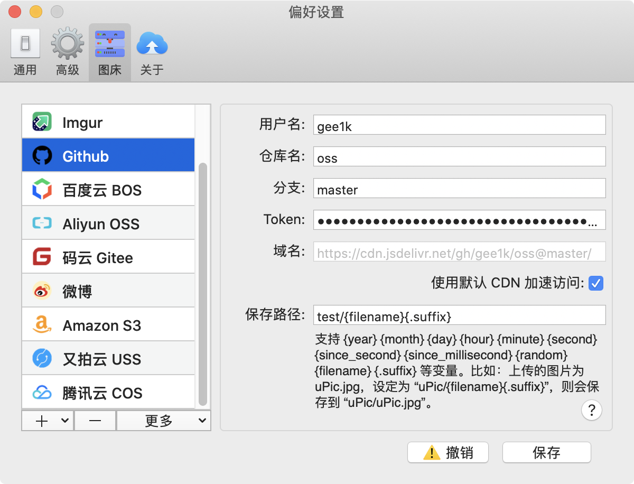This screenshot has width=634, height=484.
Task: Click the Amazon S3 icon
Action: (x=42, y=325)
